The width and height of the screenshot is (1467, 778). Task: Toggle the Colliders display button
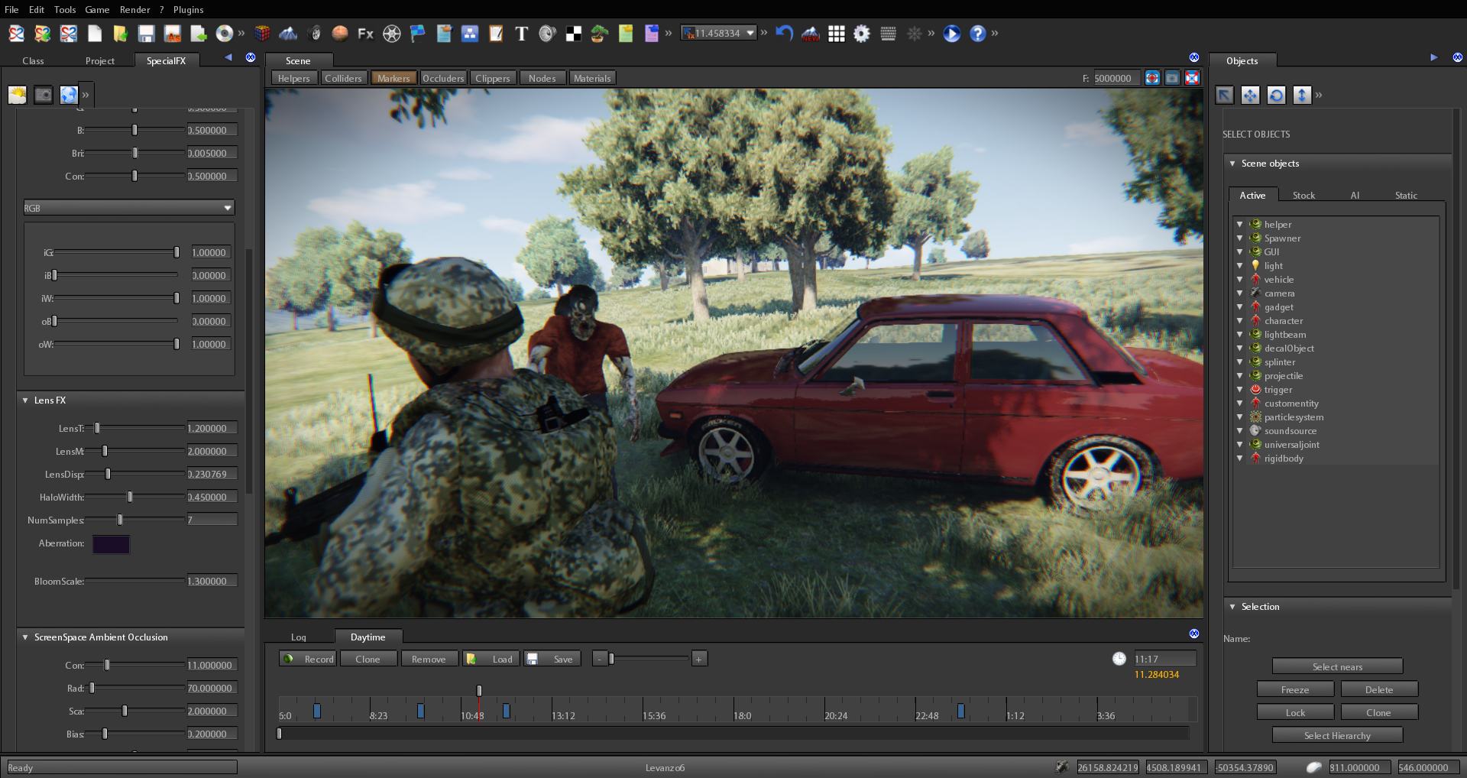click(x=343, y=78)
